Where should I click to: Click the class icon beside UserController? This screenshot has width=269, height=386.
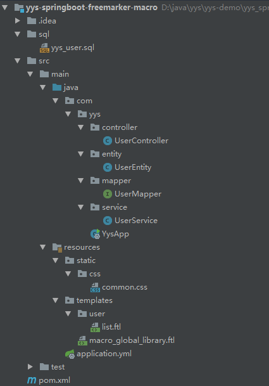pyautogui.click(x=108, y=141)
